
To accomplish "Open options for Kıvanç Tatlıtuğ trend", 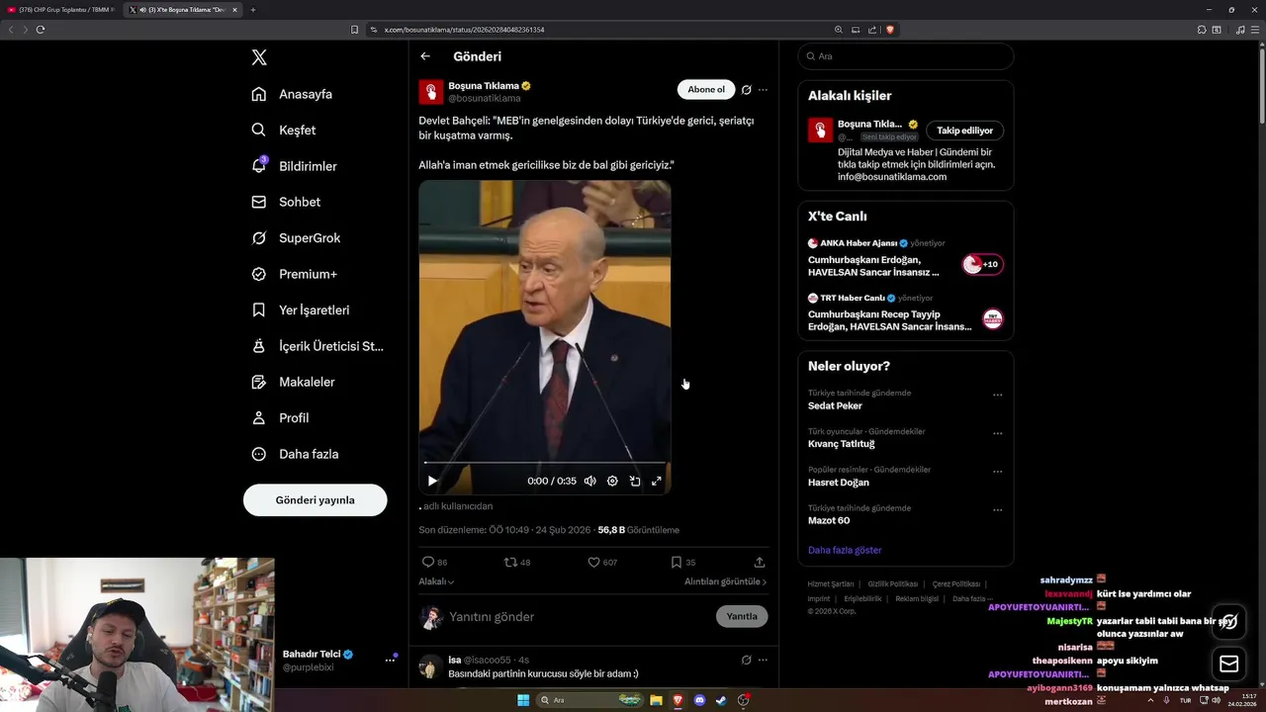I will [x=997, y=433].
